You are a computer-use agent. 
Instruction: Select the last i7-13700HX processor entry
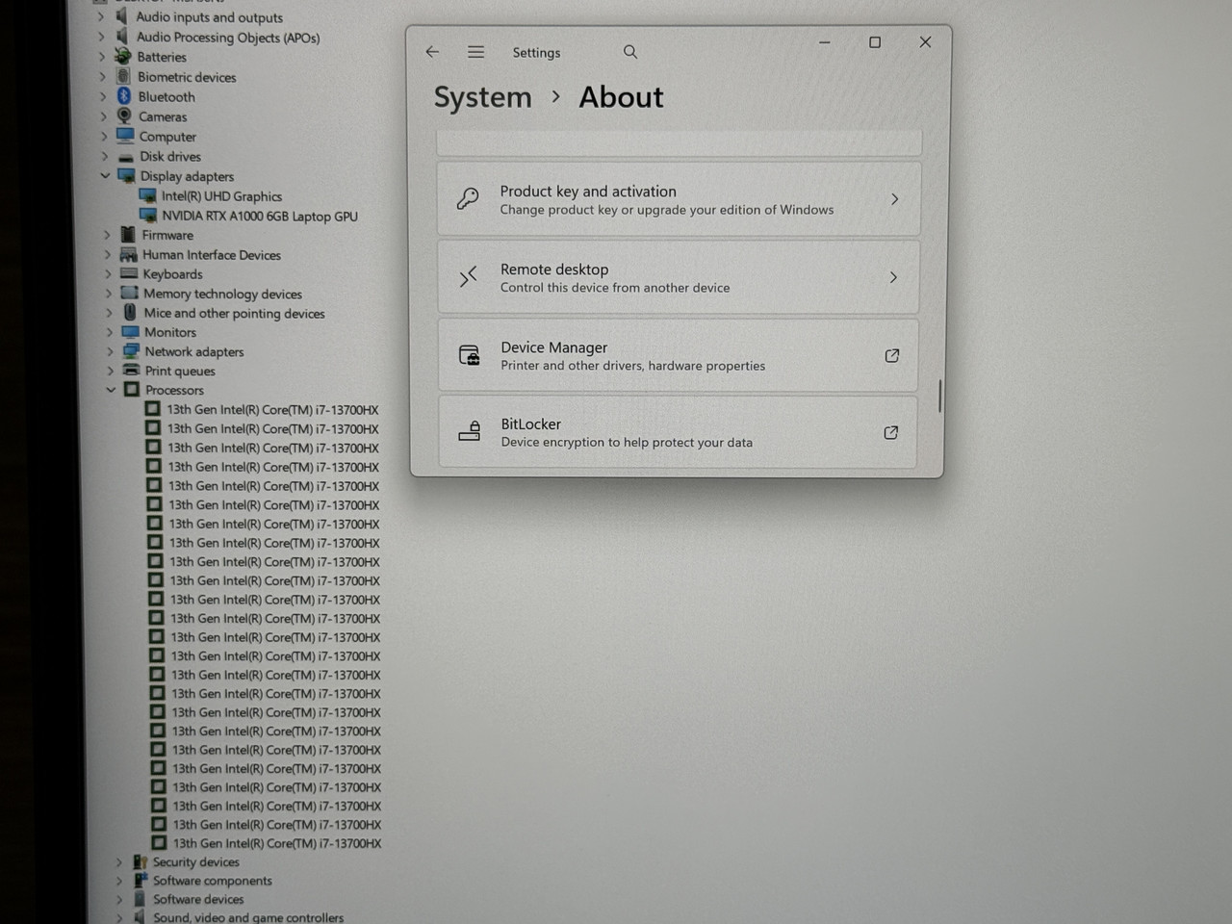coord(277,843)
